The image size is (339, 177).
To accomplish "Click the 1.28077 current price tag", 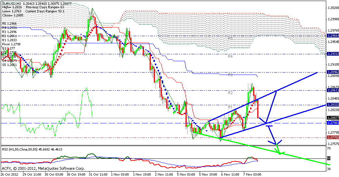I will pos(332,118).
